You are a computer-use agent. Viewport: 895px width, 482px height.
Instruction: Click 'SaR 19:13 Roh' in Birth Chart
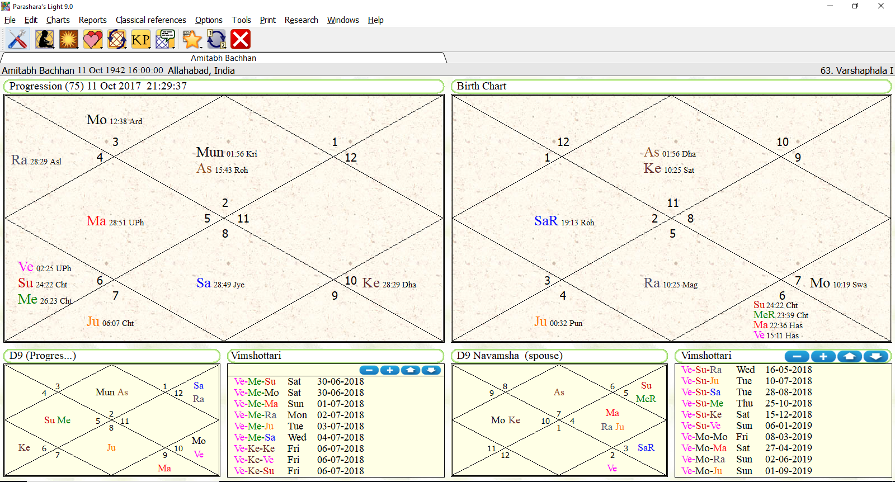point(564,221)
